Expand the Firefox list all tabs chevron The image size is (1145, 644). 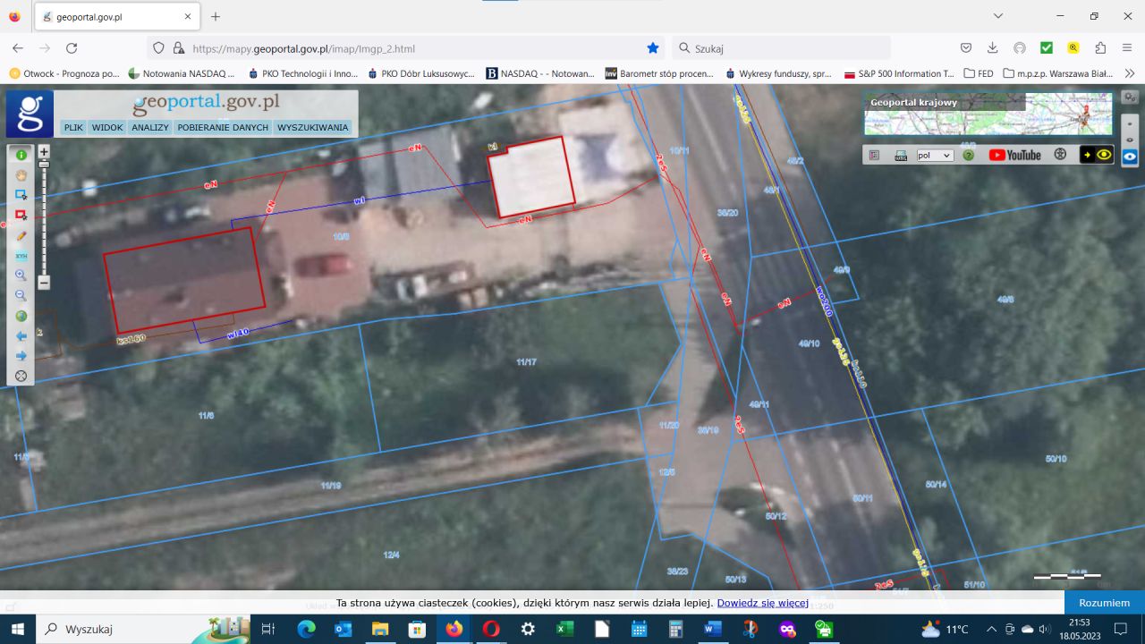click(999, 16)
